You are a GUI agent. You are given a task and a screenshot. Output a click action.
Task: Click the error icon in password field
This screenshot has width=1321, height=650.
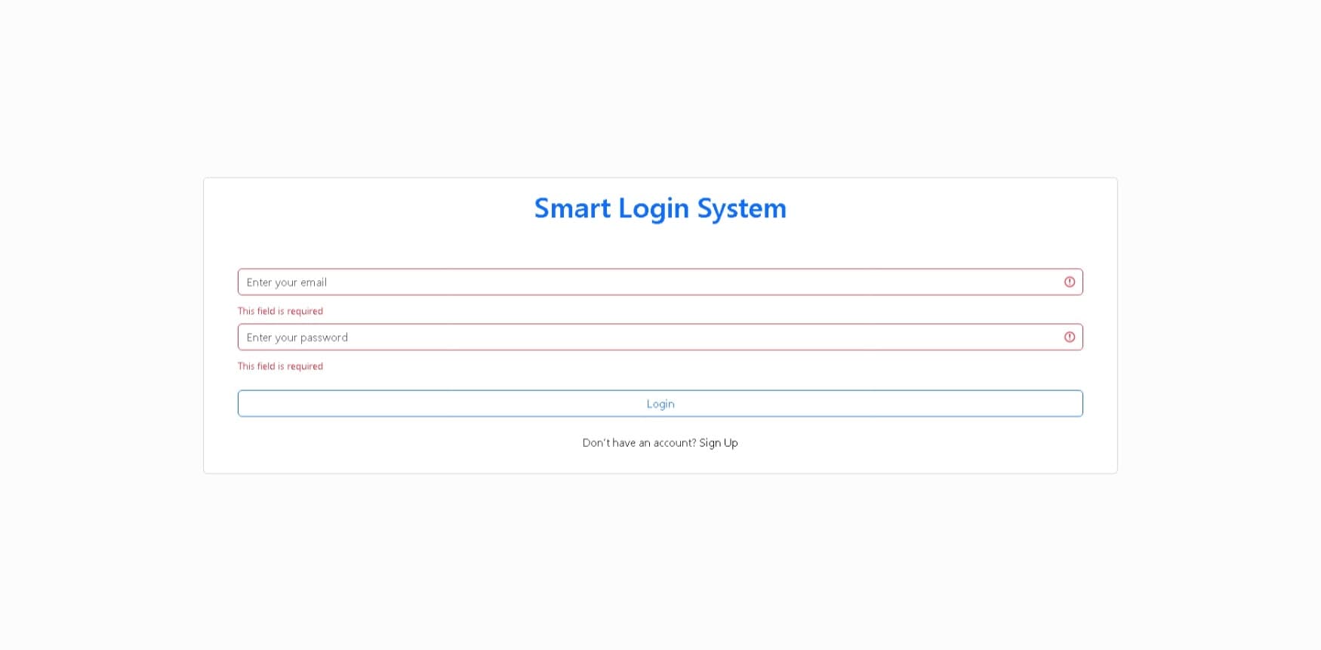[x=1070, y=337]
